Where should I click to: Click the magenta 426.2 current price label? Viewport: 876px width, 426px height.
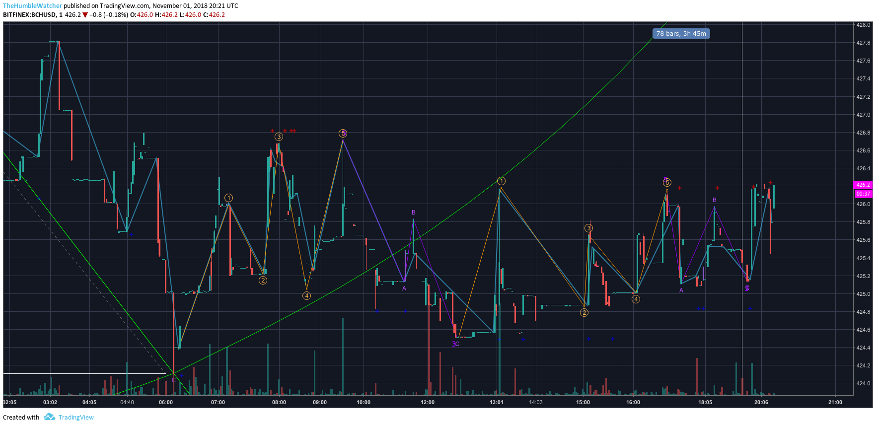coord(863,185)
